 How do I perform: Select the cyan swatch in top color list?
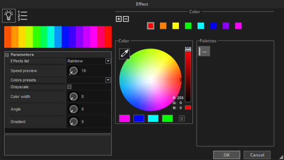coord(201,26)
